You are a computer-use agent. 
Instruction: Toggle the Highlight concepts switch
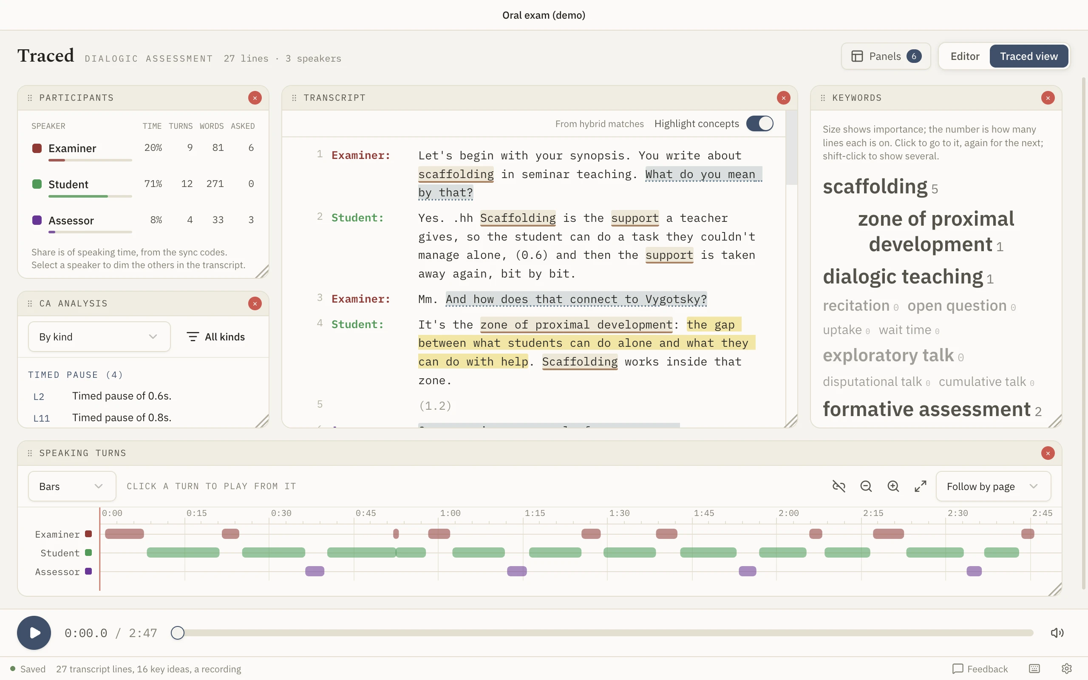[x=760, y=124]
